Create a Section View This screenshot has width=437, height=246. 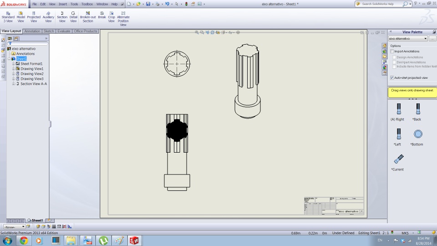click(x=62, y=17)
